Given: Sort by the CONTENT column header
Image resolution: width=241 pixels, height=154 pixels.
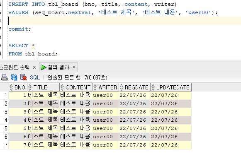Looking at the screenshot, I should [76, 87].
